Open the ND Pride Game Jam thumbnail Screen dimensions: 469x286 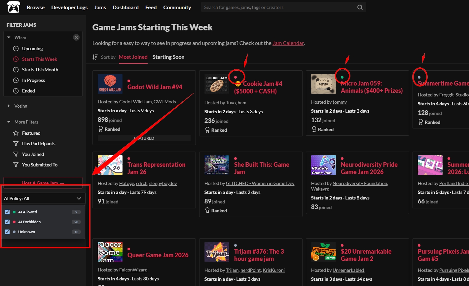[x=323, y=165]
